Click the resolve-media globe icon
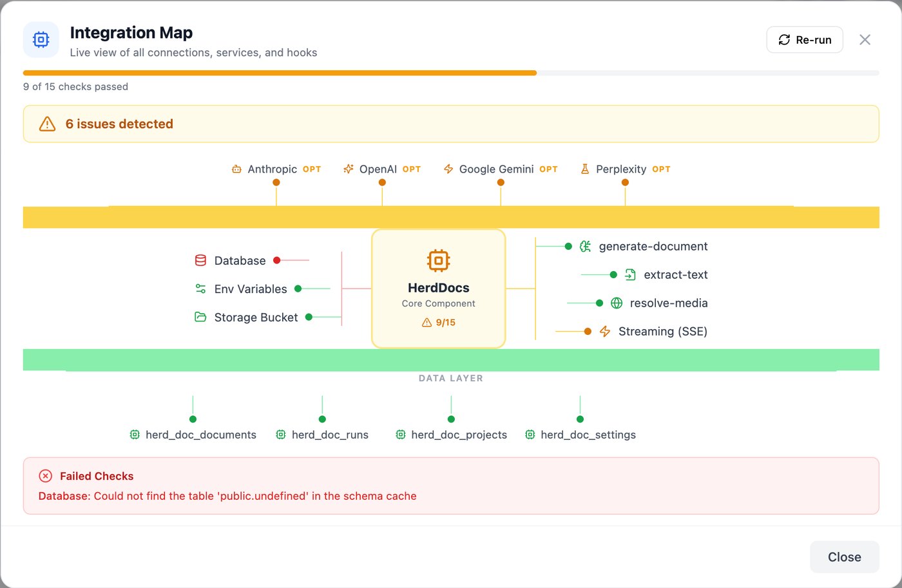This screenshot has width=902, height=588. (x=617, y=303)
